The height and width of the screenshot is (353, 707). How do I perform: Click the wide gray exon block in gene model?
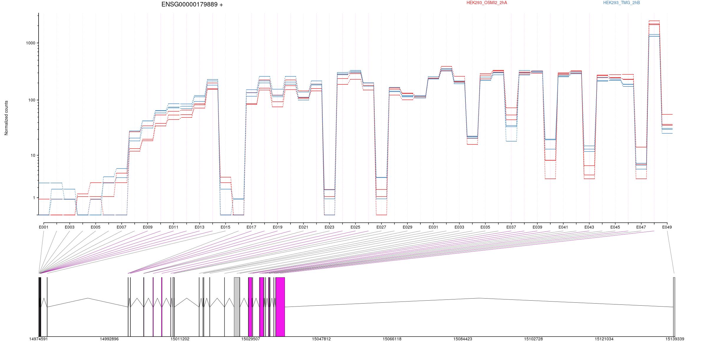[x=237, y=307]
